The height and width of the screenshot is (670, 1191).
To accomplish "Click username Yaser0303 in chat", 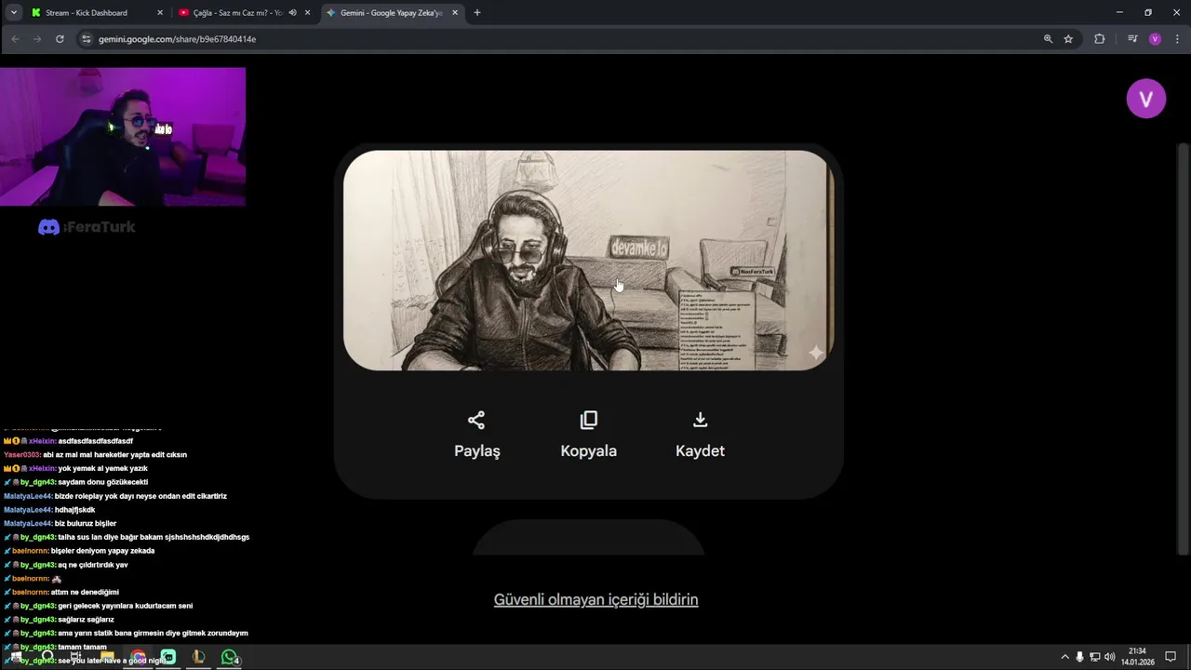I will [x=21, y=455].
